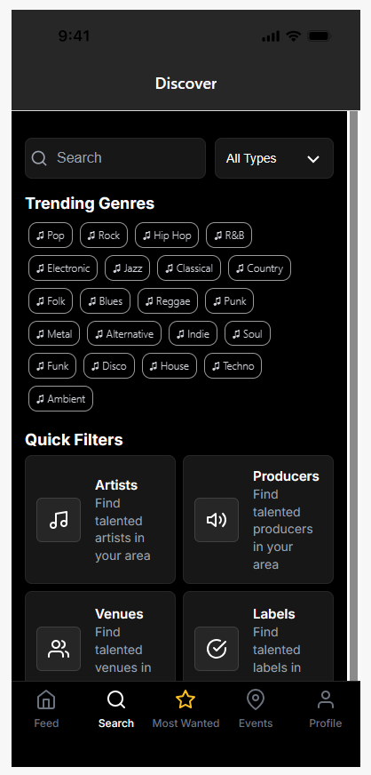
Task: Open the Most Wanted star icon
Action: pyautogui.click(x=185, y=699)
